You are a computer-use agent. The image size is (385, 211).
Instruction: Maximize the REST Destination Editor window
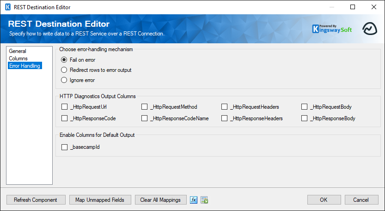click(353, 7)
